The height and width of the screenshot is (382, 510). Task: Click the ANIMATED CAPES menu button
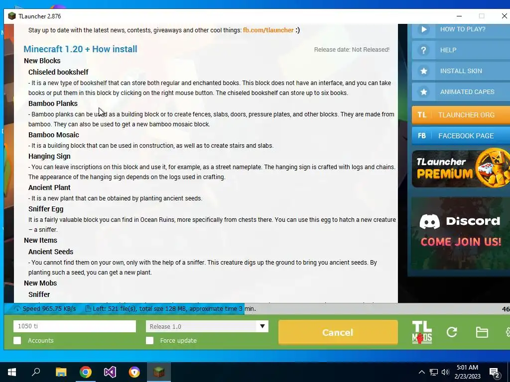click(461, 92)
